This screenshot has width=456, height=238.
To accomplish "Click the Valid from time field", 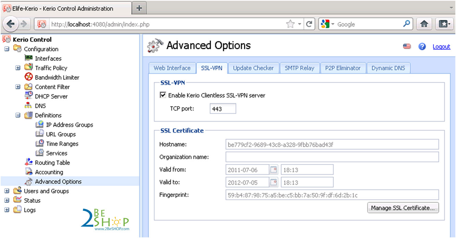I will [307, 170].
